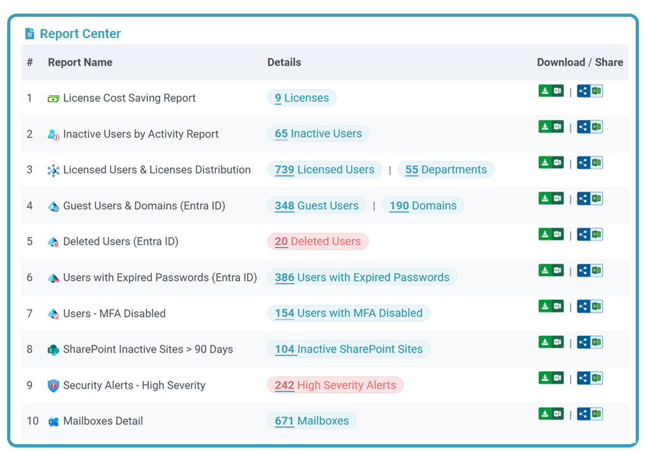Viewport: 646px width, 452px height.
Task: Select the License Cost Saving Report name
Action: (x=129, y=98)
